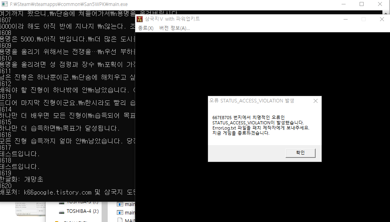Click dialog text 지금 게임을 종료하겠습니다.

[x=241, y=133]
